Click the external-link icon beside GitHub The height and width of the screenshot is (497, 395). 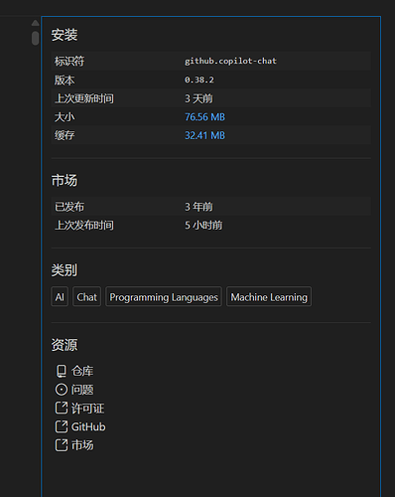pos(61,426)
